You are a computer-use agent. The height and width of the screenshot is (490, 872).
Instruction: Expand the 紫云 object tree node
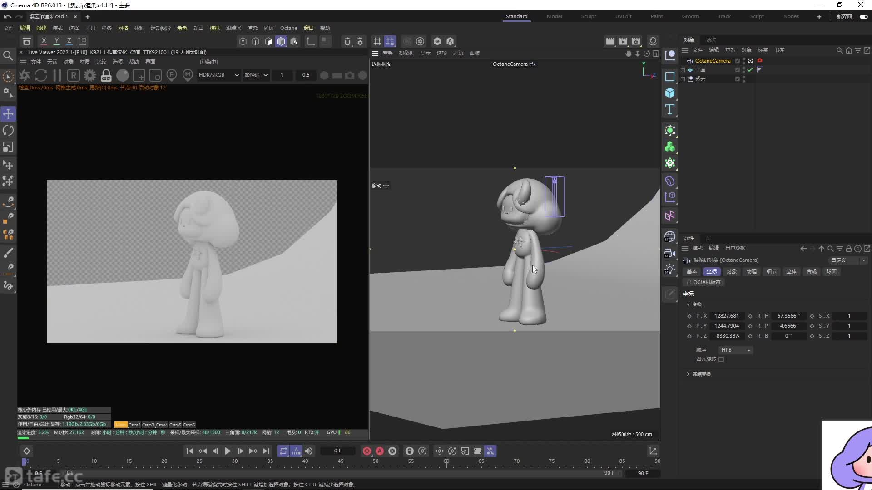683,79
